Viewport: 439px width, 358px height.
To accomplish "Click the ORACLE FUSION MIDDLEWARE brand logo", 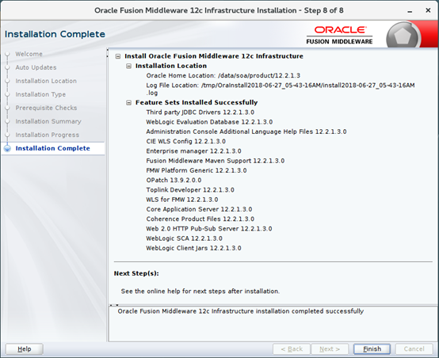I will click(x=339, y=35).
